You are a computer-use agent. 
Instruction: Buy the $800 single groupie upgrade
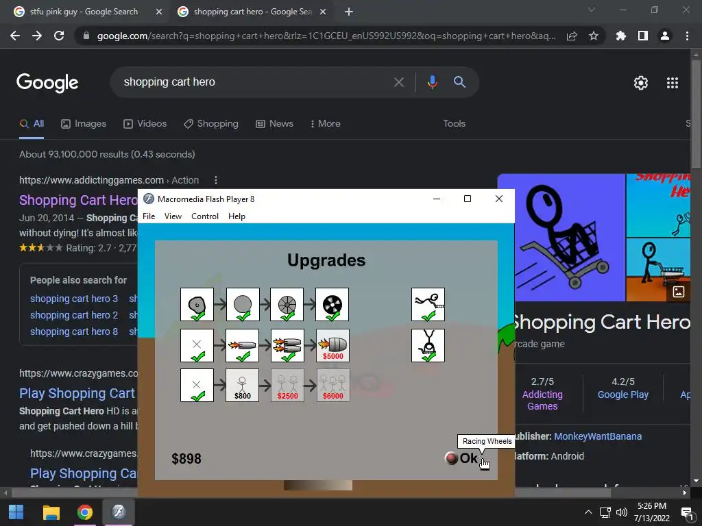[243, 385]
